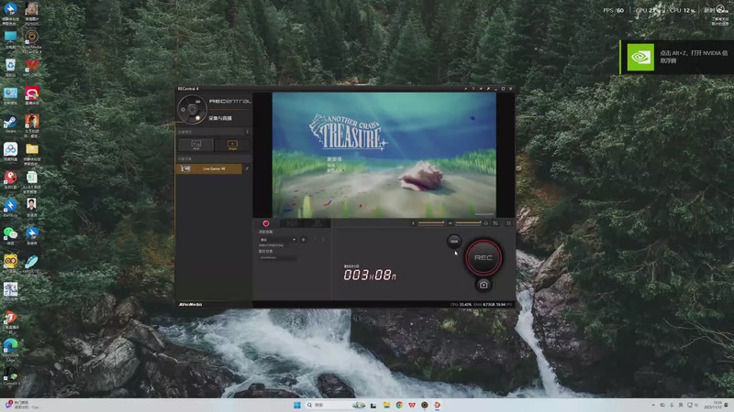
Task: Open the multi-stream tab beside streaming
Action: [317, 223]
